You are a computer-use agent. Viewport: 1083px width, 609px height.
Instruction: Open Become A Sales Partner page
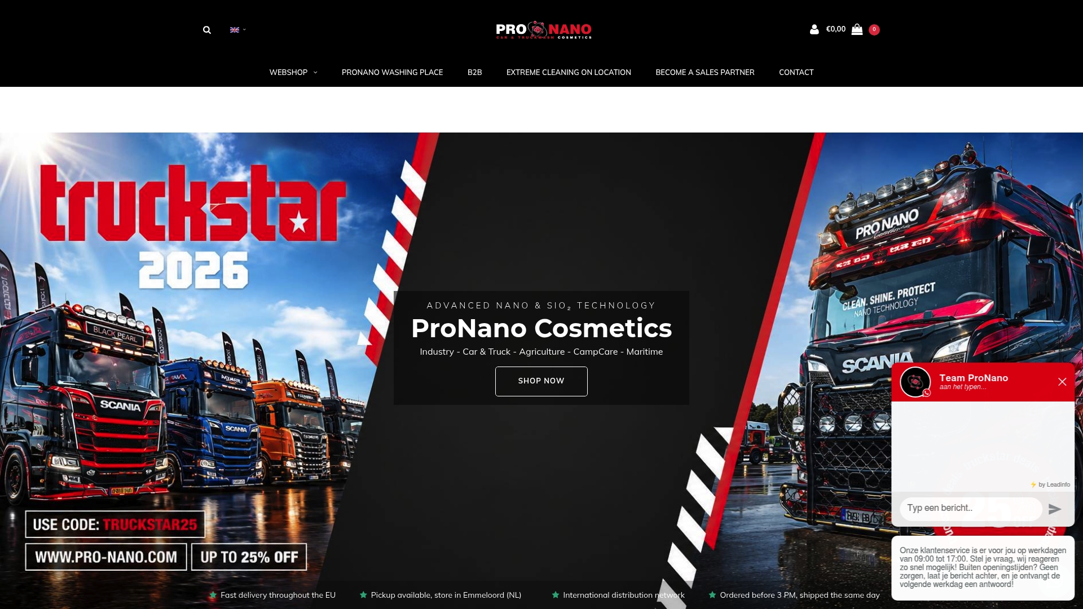coord(705,72)
